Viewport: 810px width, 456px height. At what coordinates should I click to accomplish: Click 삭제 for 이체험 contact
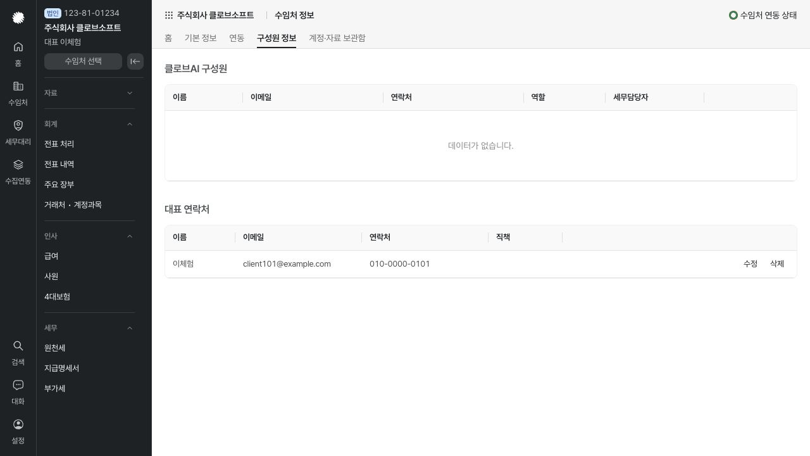777,264
